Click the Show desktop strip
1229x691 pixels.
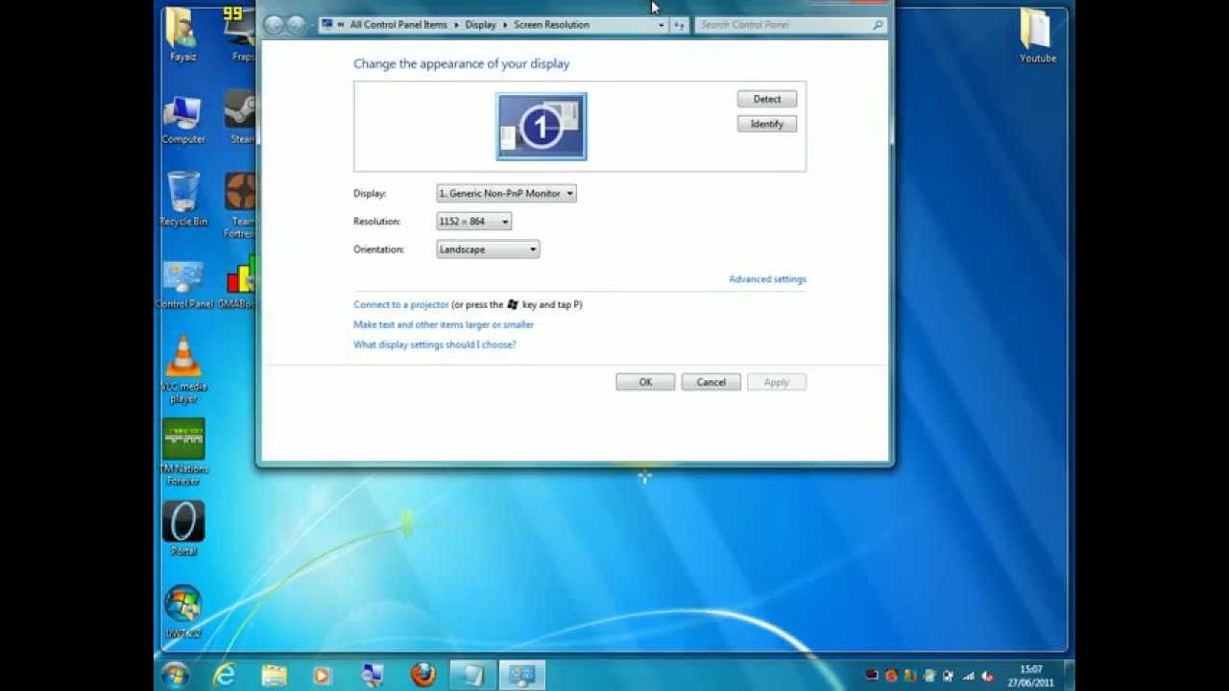point(1069,676)
